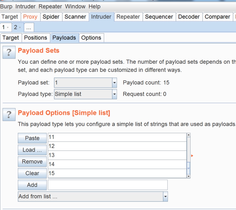Open the Help menu
Image resolution: width=236 pixels, height=210 pixels.
coord(94,7)
